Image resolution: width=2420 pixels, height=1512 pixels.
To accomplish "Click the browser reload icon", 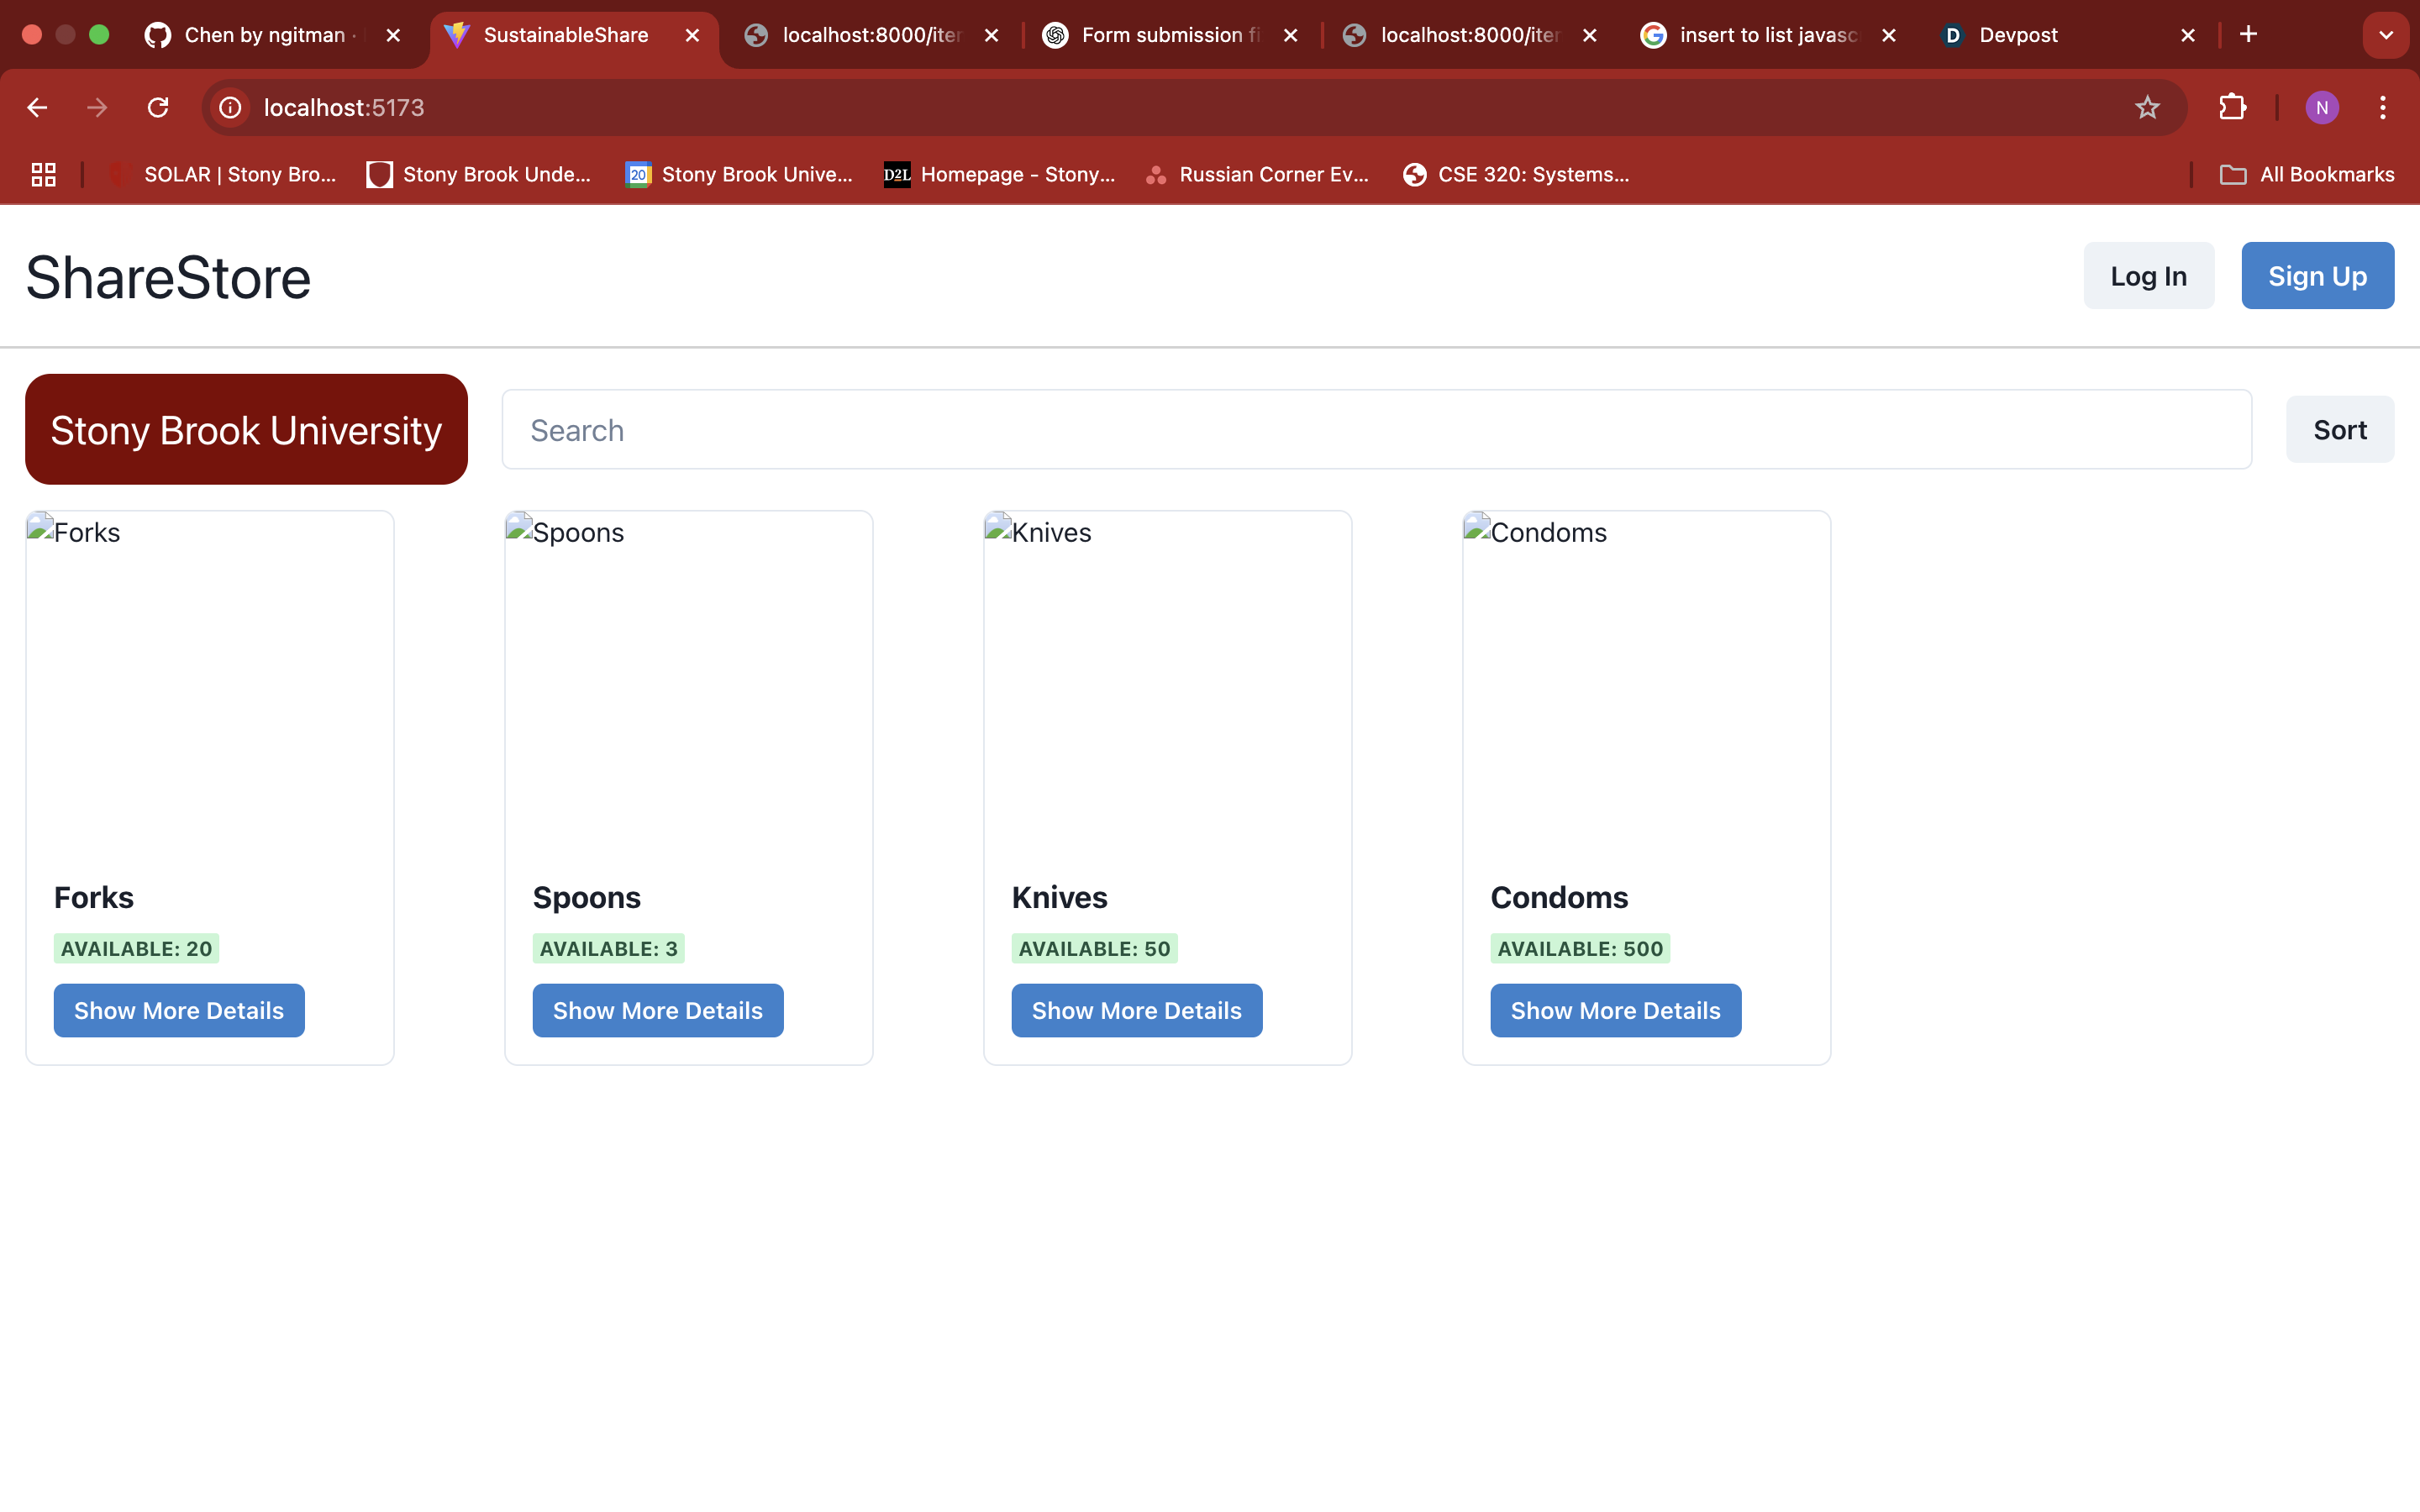I will coord(158,107).
